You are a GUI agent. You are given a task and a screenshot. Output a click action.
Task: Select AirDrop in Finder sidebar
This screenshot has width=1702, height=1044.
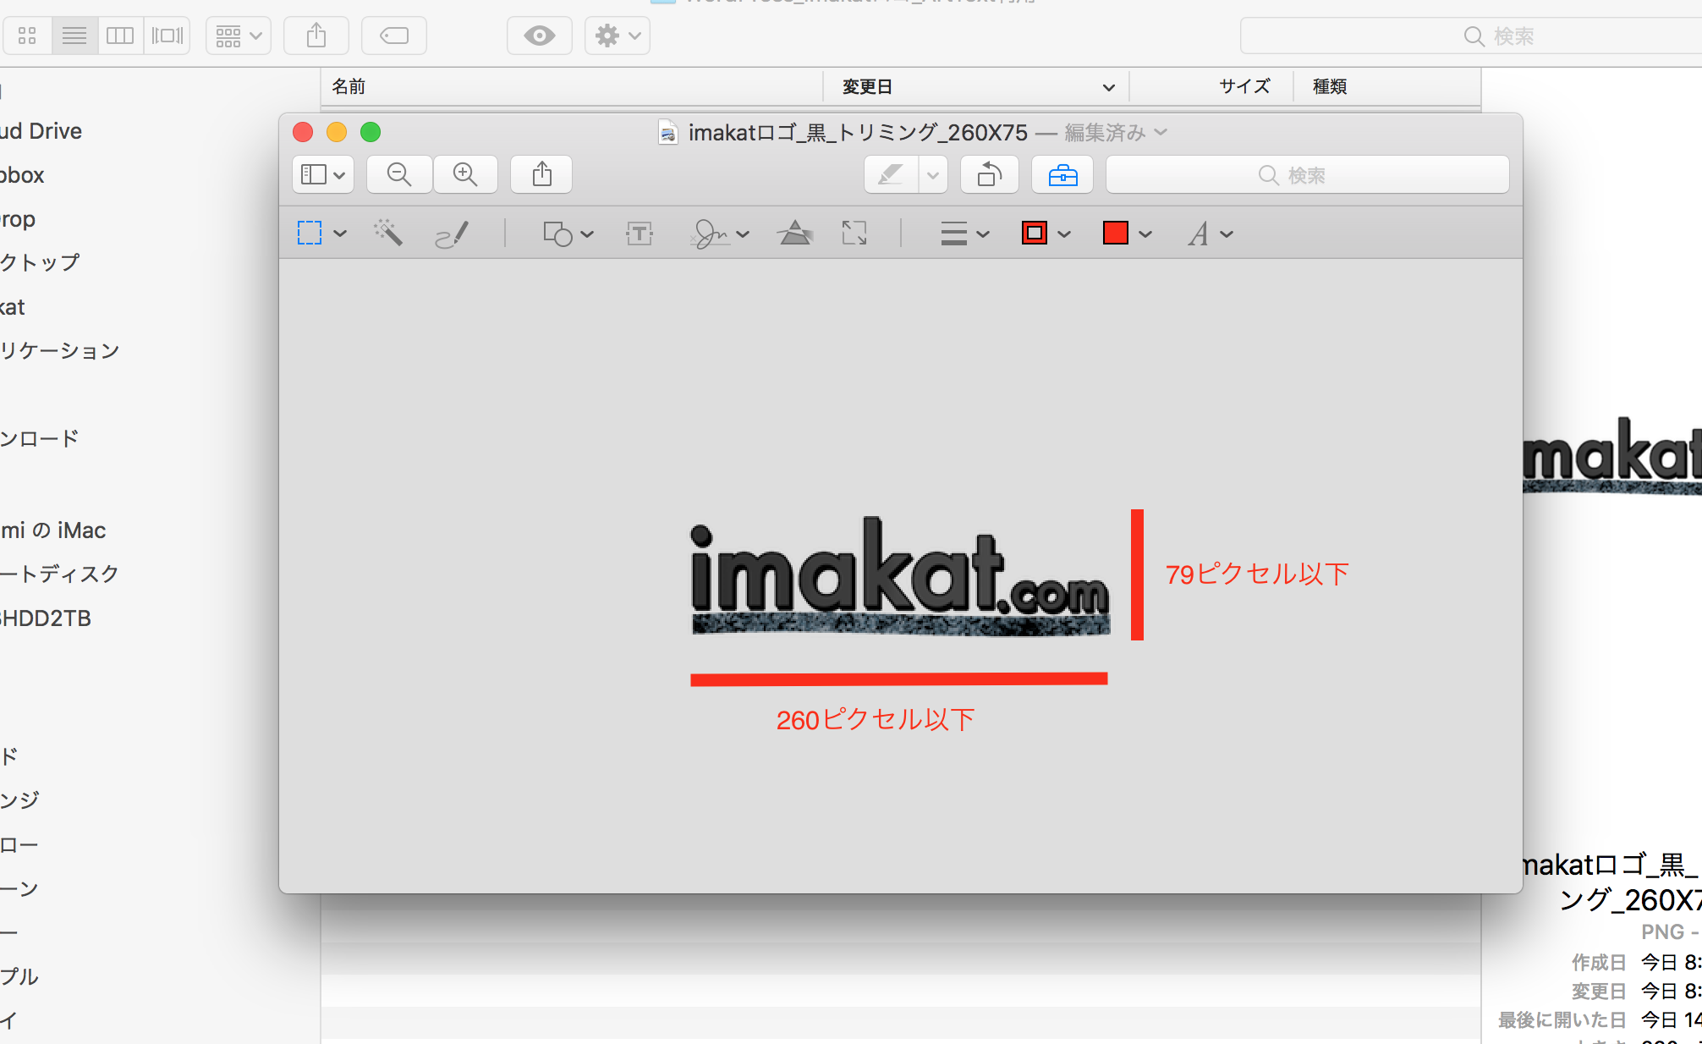(18, 219)
